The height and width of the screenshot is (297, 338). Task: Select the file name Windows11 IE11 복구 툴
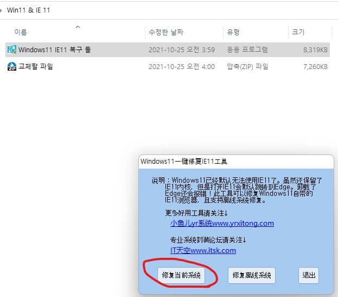(55, 50)
